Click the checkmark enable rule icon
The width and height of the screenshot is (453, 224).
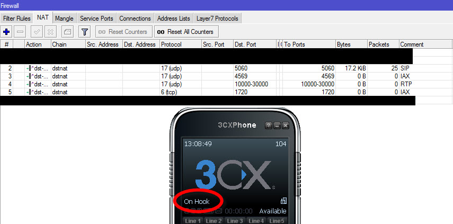[37, 32]
